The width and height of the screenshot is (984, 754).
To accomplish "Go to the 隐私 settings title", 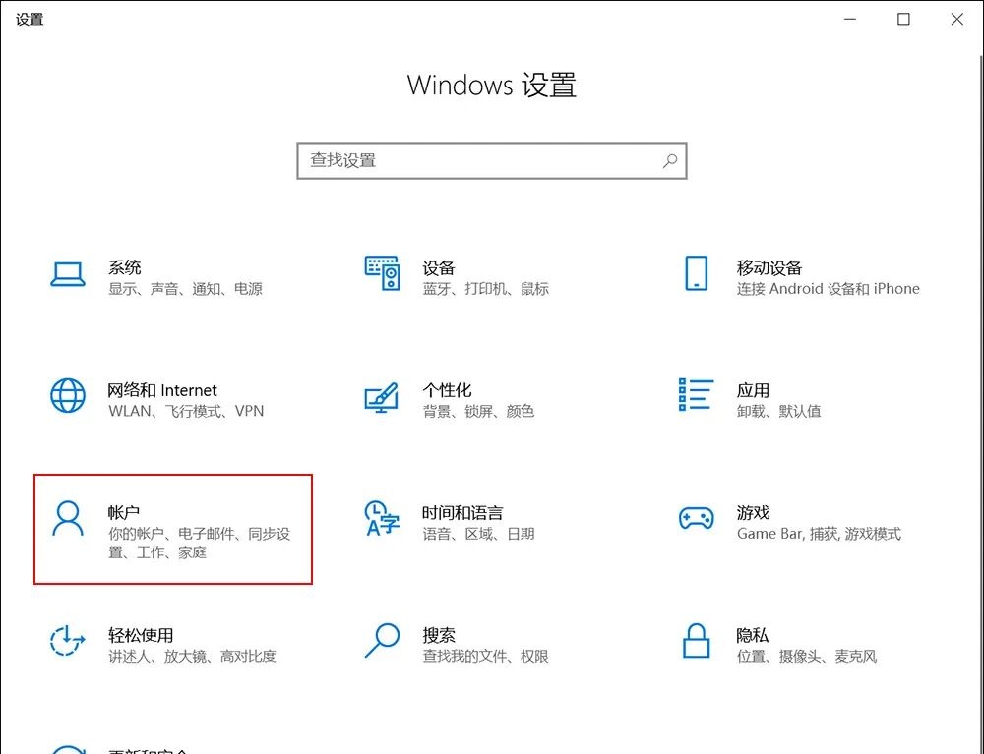I will click(753, 635).
